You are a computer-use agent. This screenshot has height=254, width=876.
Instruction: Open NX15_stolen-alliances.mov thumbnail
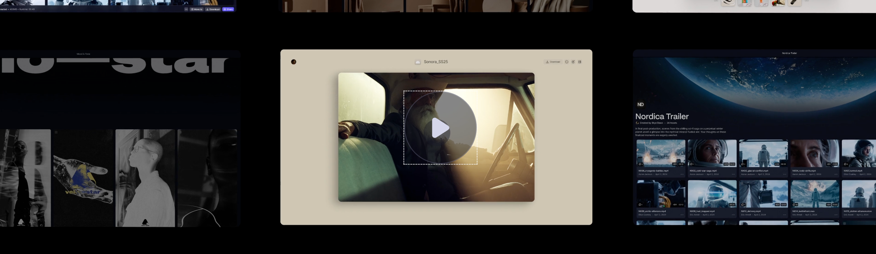point(859,193)
